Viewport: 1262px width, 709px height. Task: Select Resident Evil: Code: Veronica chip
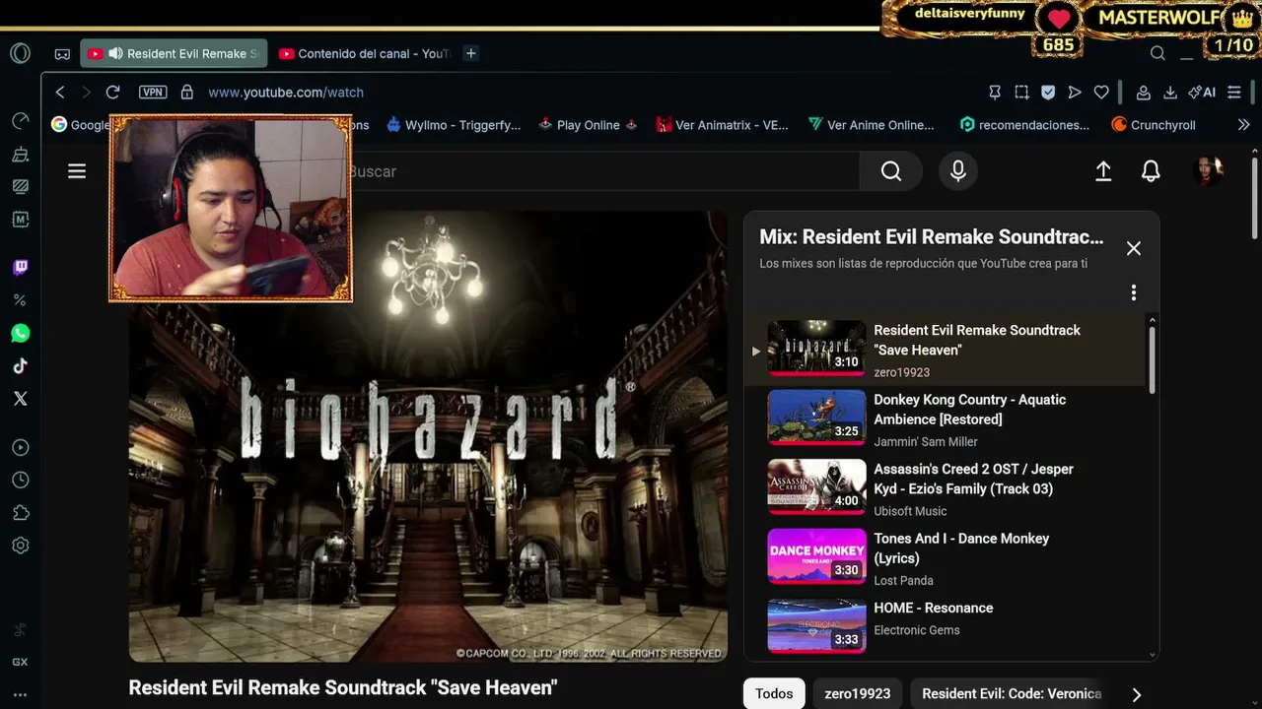(x=1012, y=694)
